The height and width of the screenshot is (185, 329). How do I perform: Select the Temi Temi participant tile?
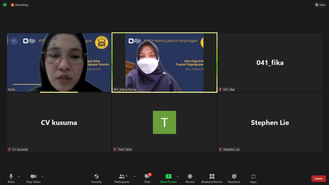coord(164,122)
